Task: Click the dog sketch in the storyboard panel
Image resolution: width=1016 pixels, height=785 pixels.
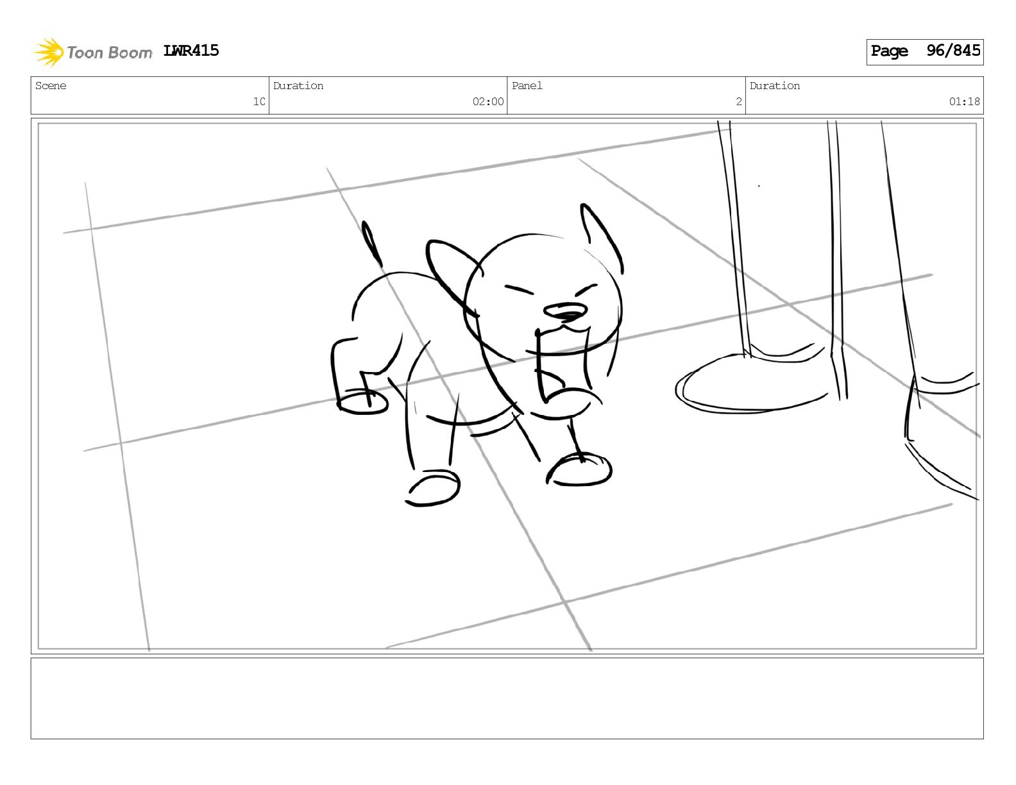Action: (477, 355)
